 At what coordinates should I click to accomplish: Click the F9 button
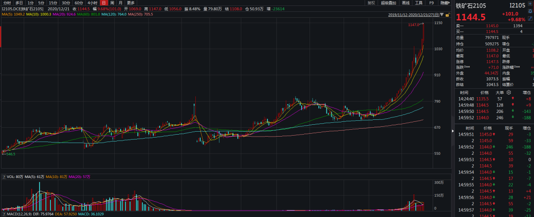(x=431, y=3)
